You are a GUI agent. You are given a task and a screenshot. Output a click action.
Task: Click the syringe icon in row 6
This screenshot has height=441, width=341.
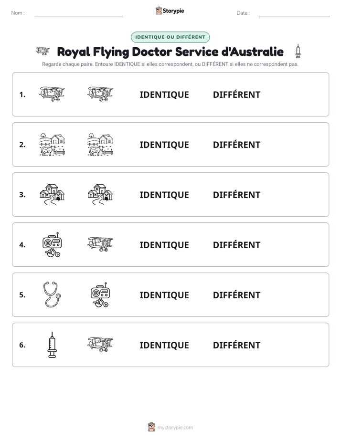[52, 345]
